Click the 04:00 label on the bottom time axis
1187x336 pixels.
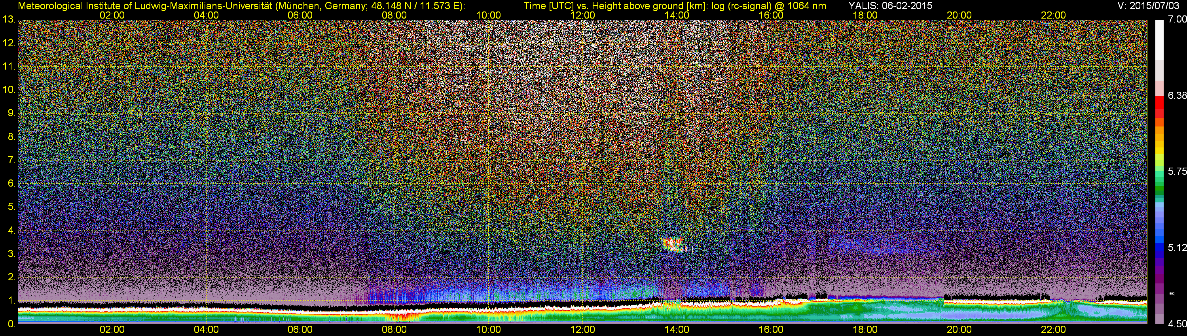[x=206, y=330]
